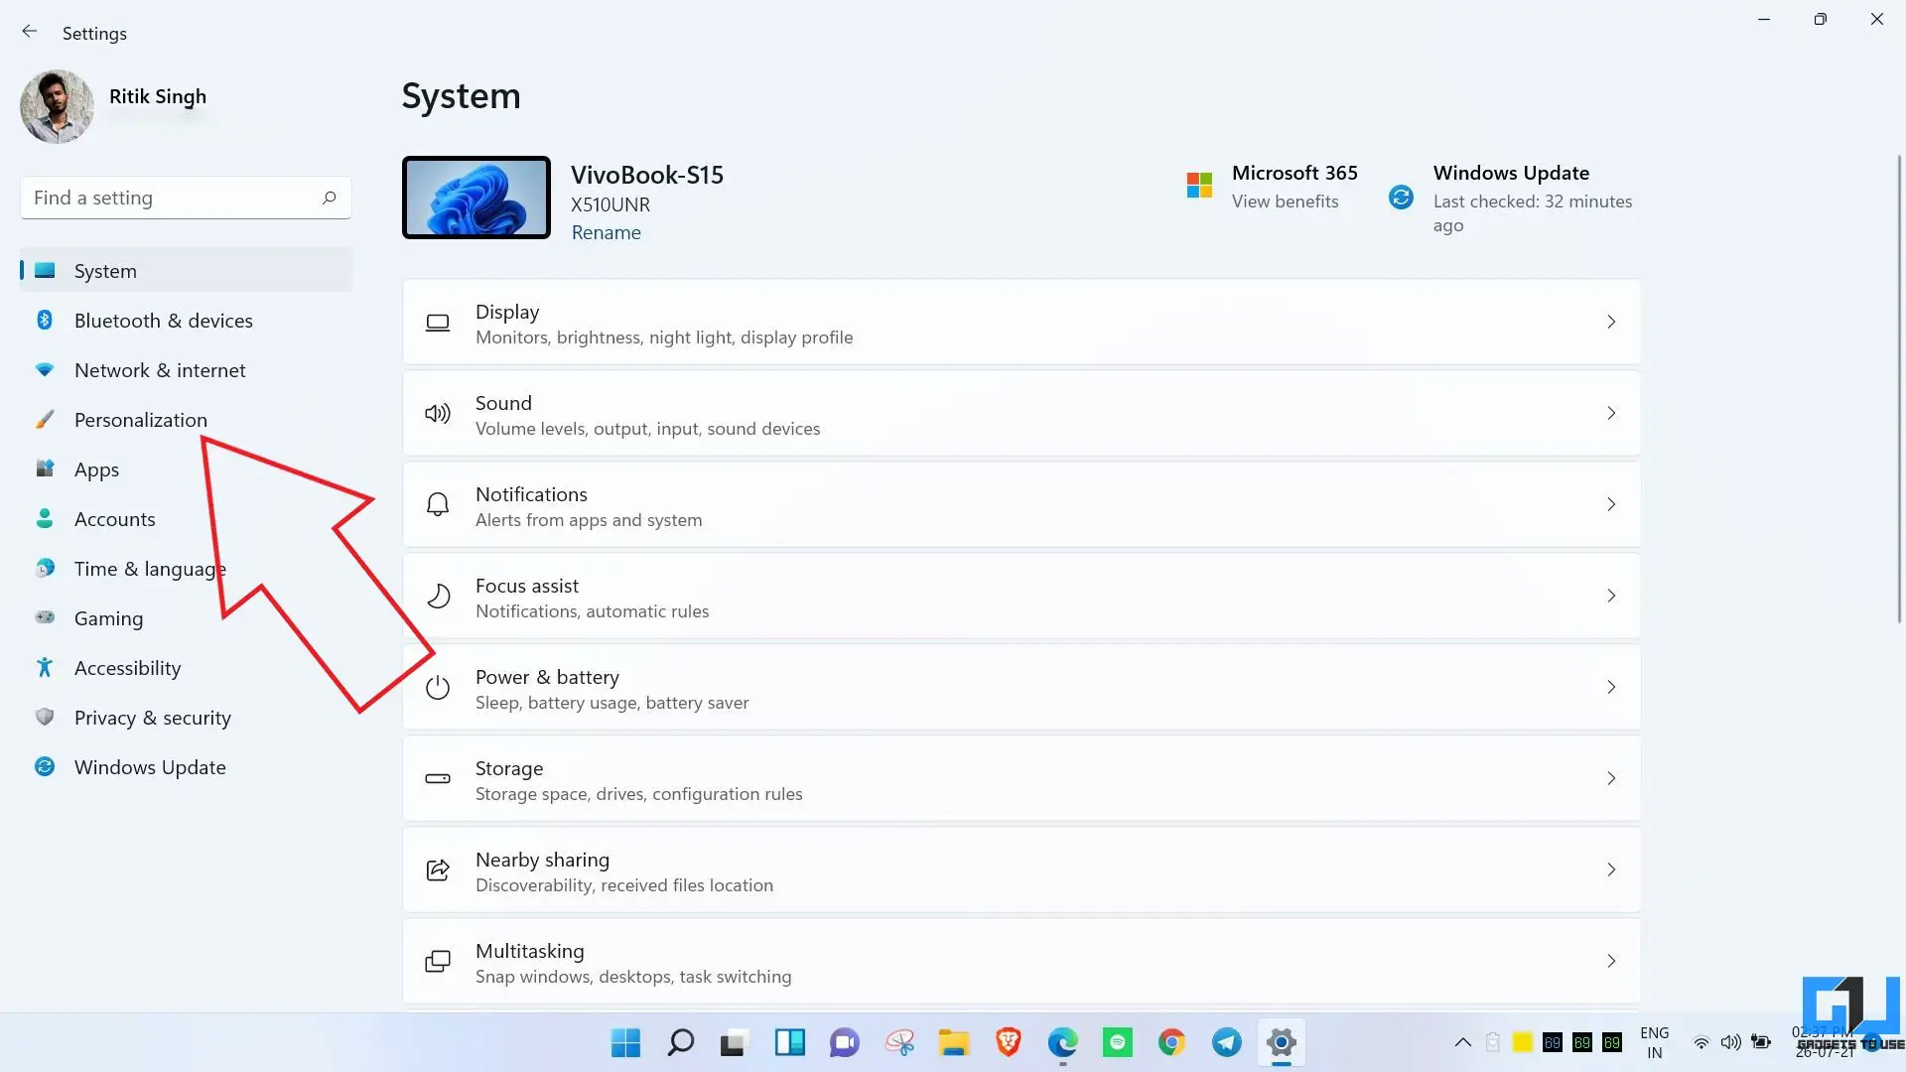Rename the VivoBook-S15 device
Viewport: 1906px width, 1072px height.
coord(606,232)
